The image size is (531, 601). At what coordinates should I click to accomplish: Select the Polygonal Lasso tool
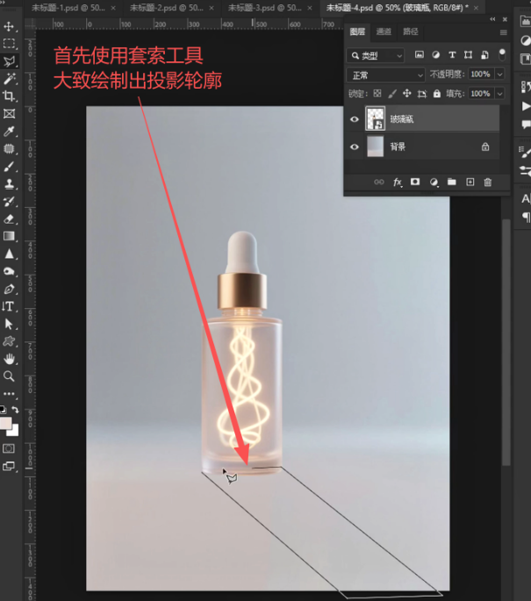click(x=9, y=61)
